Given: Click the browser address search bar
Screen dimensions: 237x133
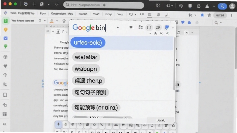Looking at the screenshot, I should click(103, 5).
